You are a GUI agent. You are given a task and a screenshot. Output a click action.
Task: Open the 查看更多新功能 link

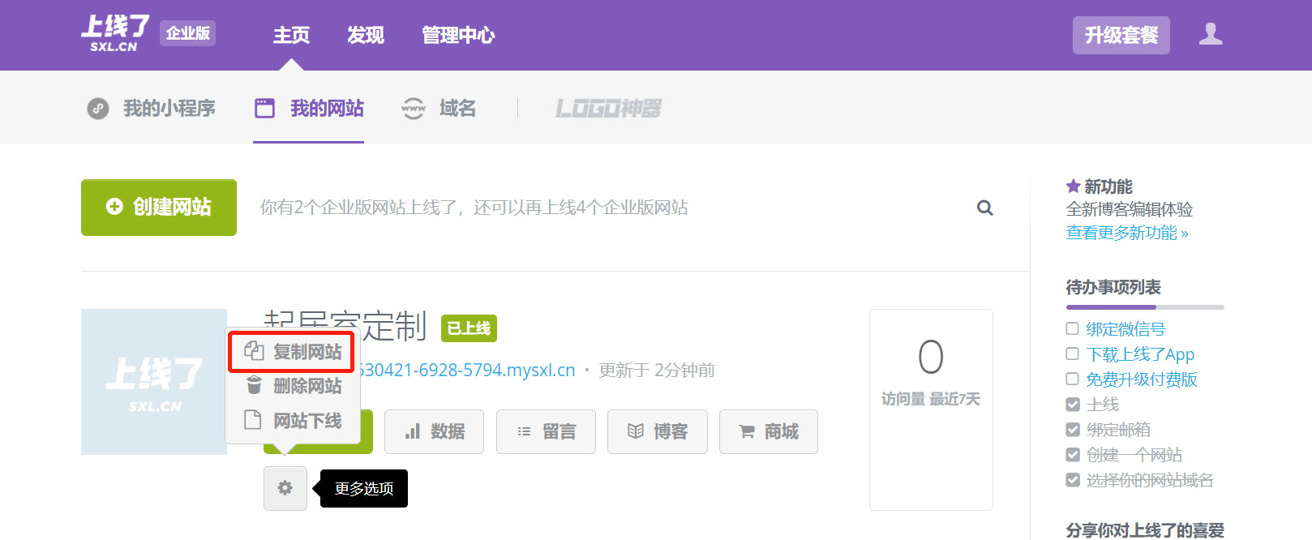click(x=1127, y=233)
